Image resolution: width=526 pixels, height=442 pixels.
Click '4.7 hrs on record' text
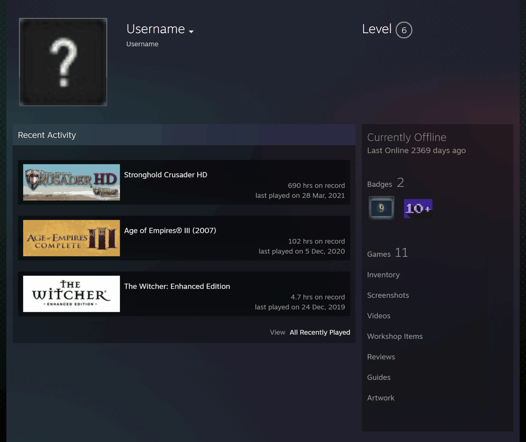(318, 297)
